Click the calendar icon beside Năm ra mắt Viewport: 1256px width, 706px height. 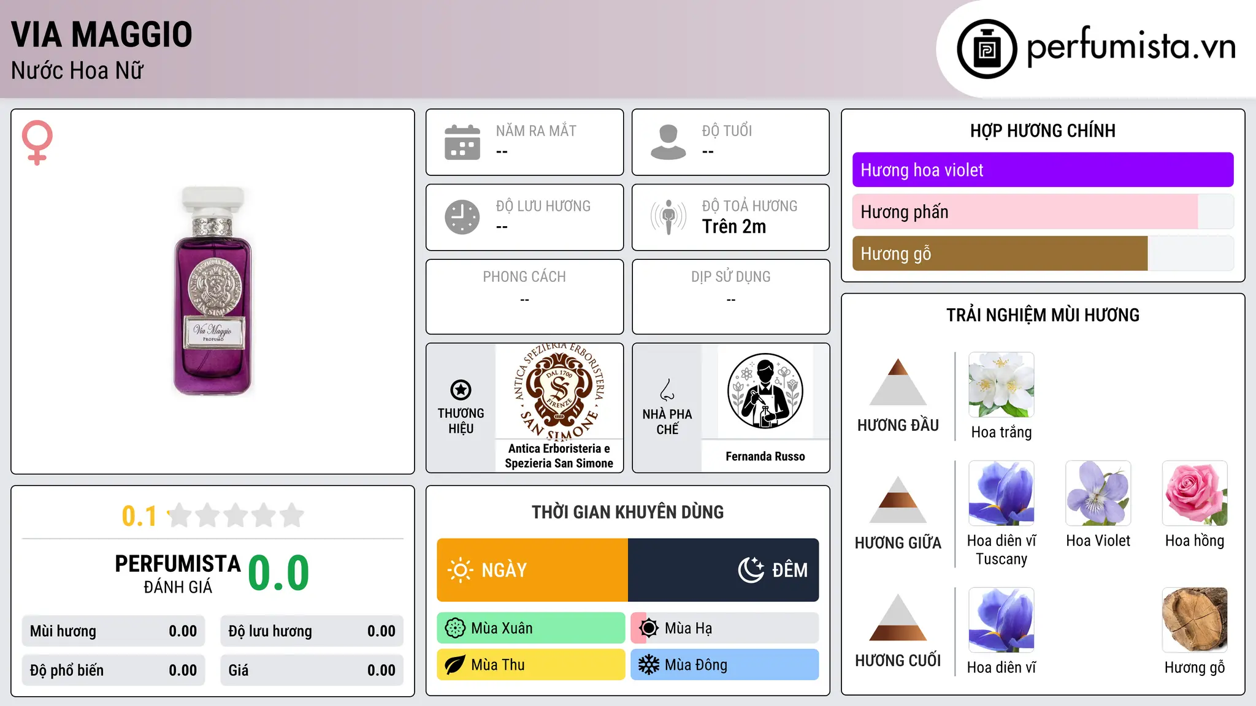click(x=462, y=142)
